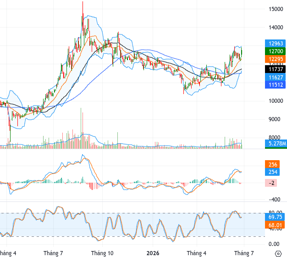Click the 2026 time axis label

point(153,253)
